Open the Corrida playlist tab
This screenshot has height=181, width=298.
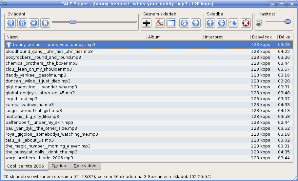coord(59,166)
